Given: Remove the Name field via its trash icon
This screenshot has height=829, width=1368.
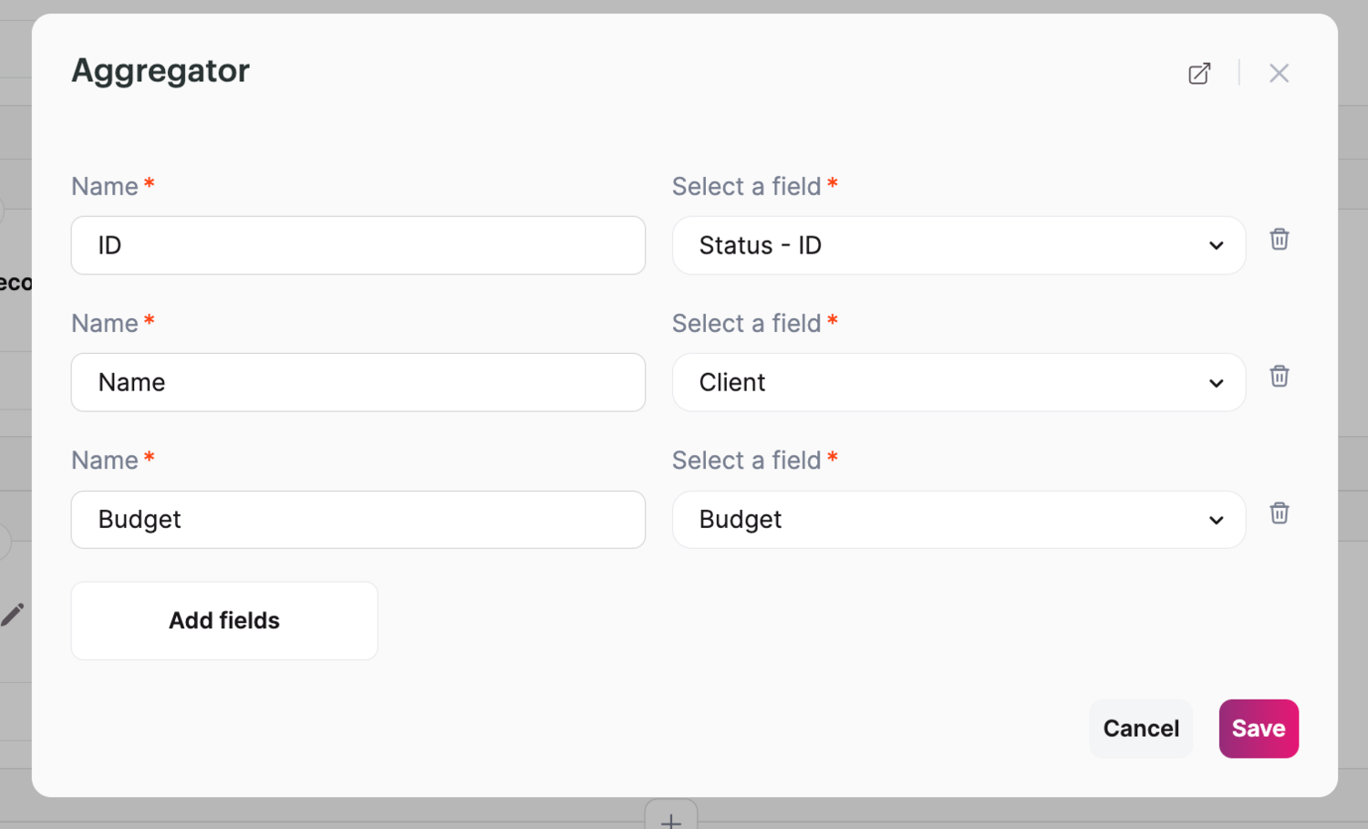Looking at the screenshot, I should click(x=1279, y=376).
